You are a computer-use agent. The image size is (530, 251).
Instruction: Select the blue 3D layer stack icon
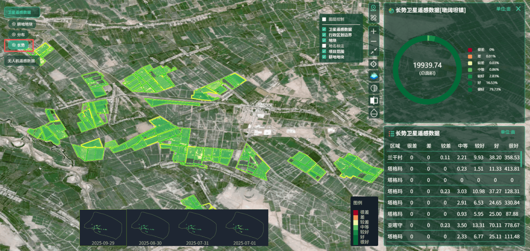point(374,76)
